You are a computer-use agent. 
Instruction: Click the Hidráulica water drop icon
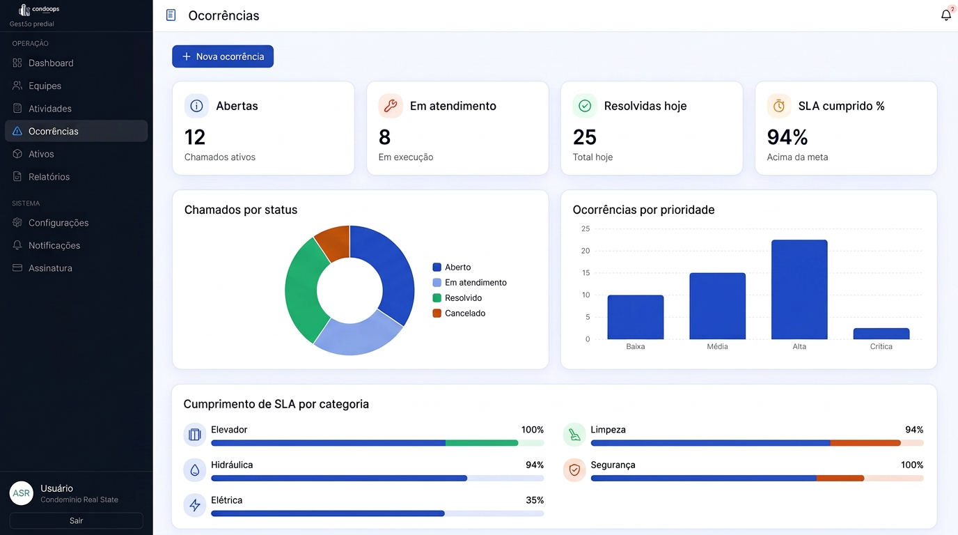(195, 470)
